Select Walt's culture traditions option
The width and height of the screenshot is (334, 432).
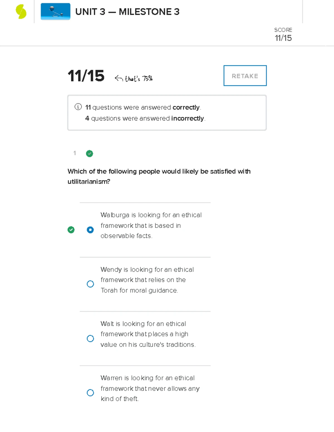[90, 339]
